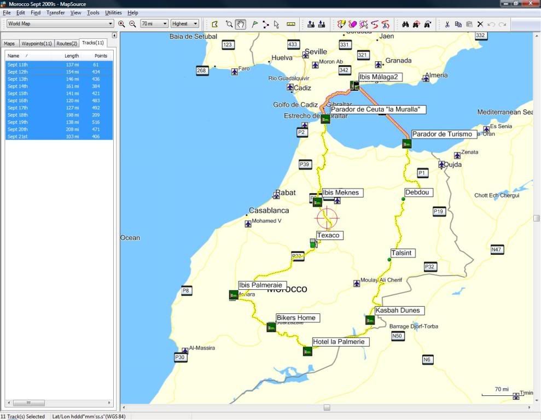This screenshot has width=541, height=420.
Task: Select the red curved track join tool
Action: click(374, 24)
